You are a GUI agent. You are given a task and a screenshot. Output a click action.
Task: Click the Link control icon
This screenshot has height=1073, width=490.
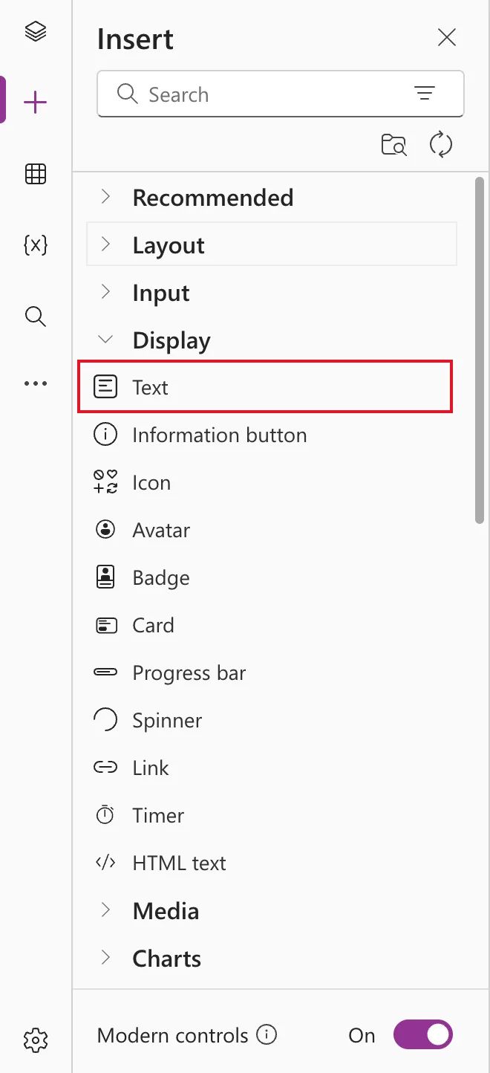[105, 768]
